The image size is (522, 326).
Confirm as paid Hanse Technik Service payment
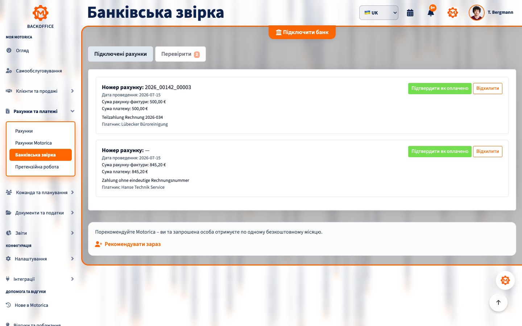tap(440, 151)
